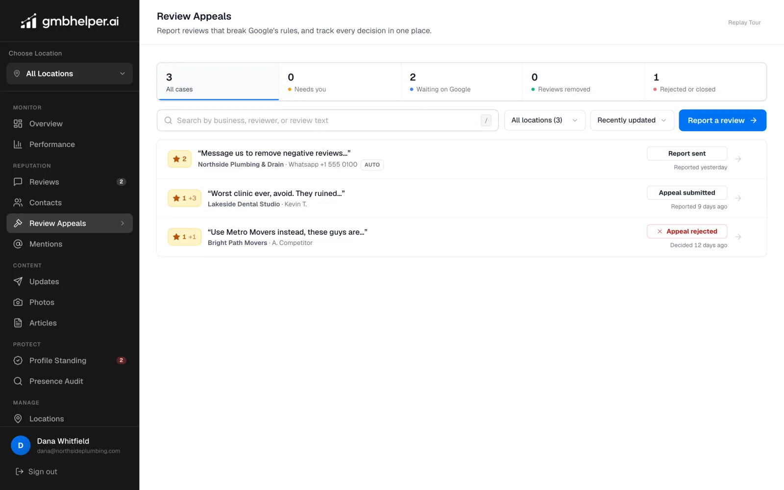Viewport: 784px width, 490px height.
Task: Select the All cases tab
Action: pos(218,82)
